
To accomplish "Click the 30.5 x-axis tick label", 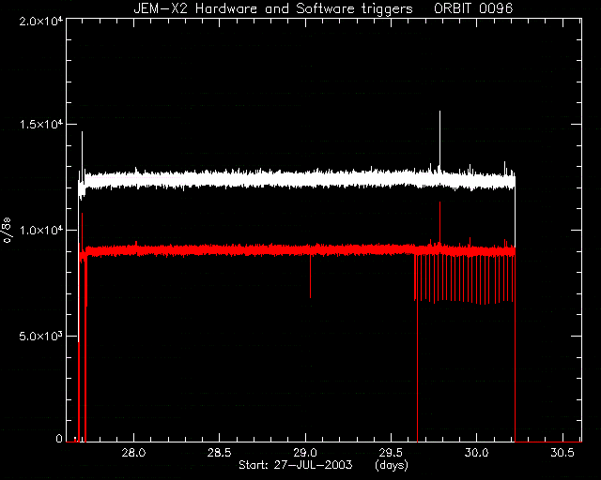I will pos(562,453).
